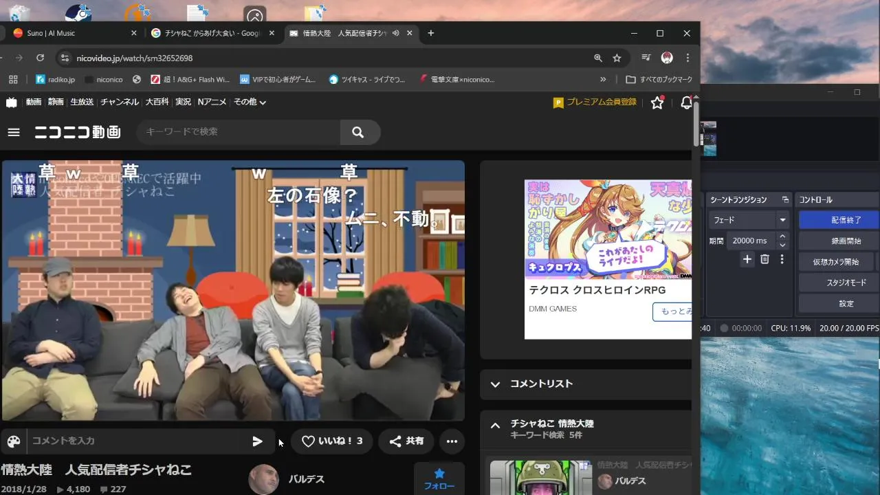
Task: Open the favorites star icon in Niconico header
Action: 657,102
